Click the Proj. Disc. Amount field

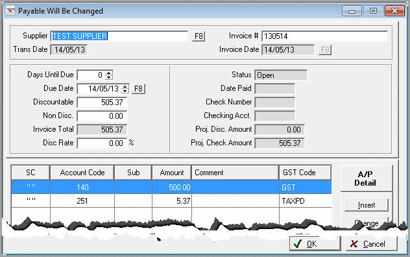click(280, 130)
